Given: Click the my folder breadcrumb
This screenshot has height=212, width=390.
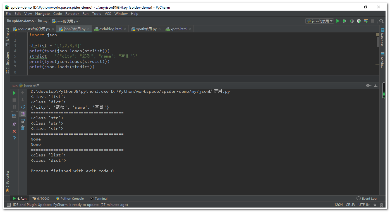Looking at the screenshot, I should 43,21.
